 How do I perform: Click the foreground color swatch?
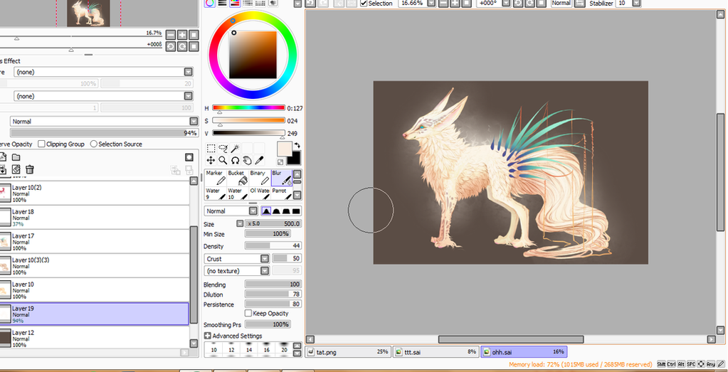click(284, 149)
